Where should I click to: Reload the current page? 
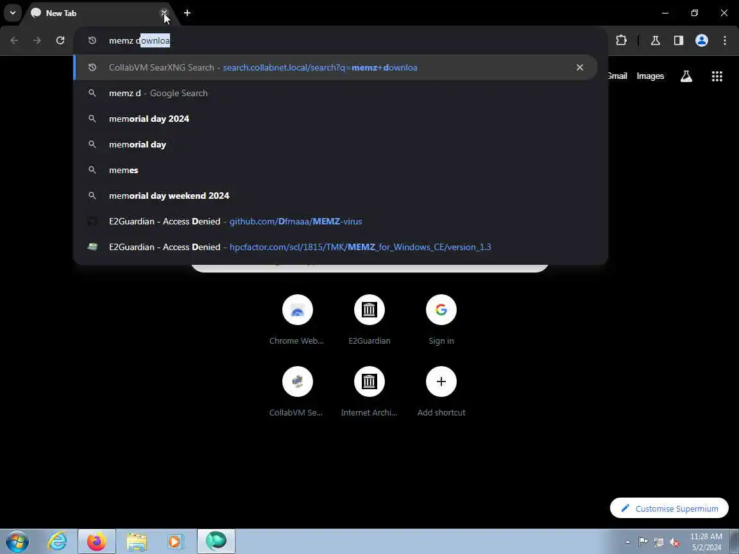click(60, 40)
